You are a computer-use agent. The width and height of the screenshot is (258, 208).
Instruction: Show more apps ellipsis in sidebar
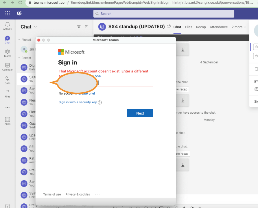(x=8, y=108)
